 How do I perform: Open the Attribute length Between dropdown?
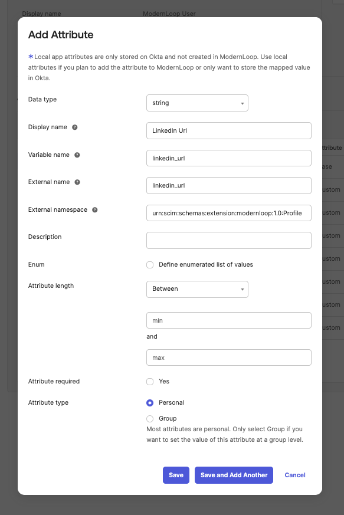tap(197, 290)
